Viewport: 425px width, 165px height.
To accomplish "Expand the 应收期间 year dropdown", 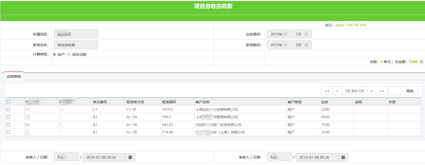I will [279, 34].
